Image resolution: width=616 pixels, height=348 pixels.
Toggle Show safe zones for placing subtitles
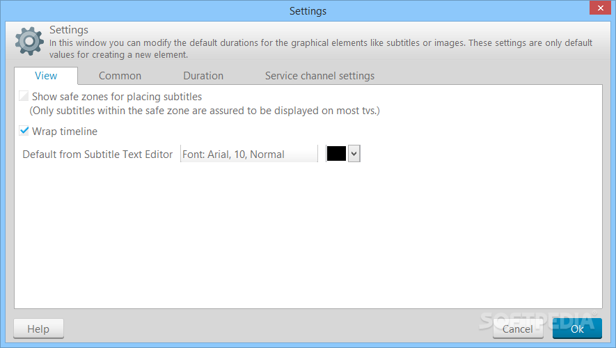(x=24, y=96)
